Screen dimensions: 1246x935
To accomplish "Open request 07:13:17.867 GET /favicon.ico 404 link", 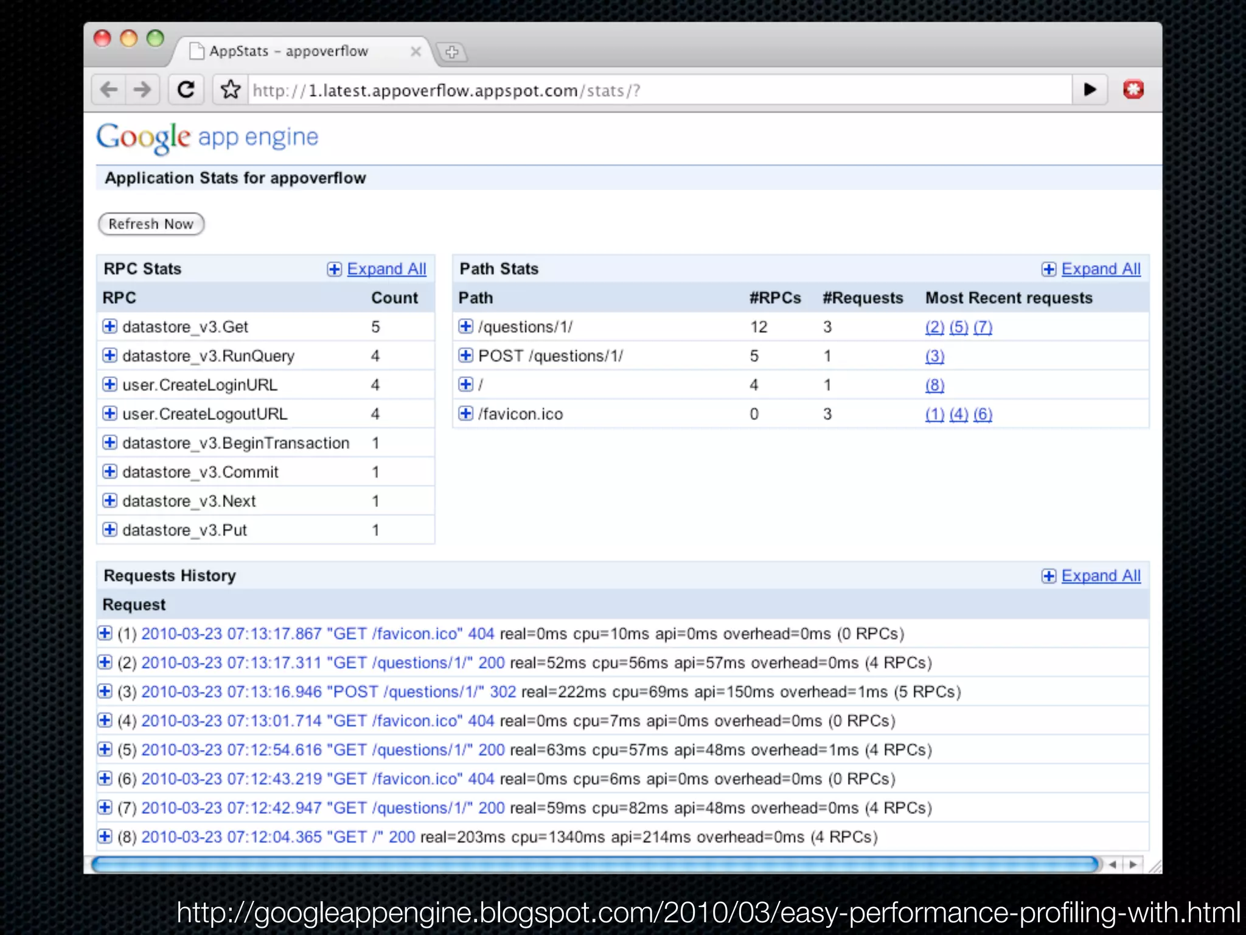I will click(318, 634).
